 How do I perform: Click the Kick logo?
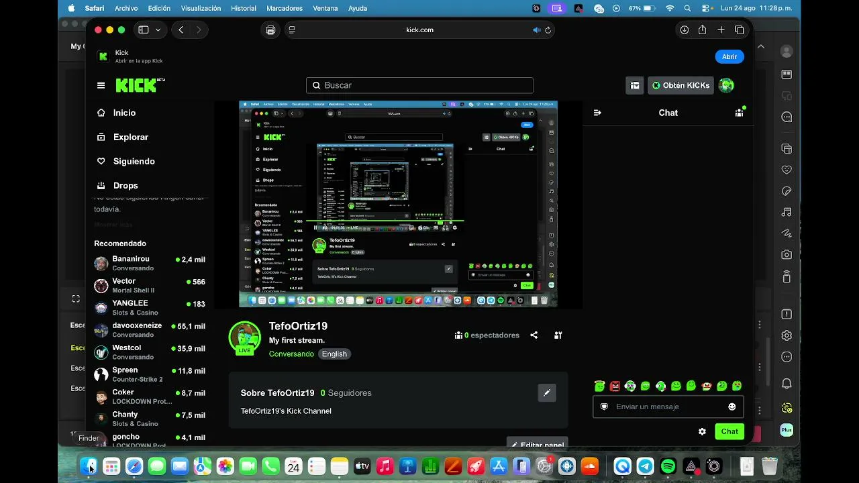click(x=140, y=85)
